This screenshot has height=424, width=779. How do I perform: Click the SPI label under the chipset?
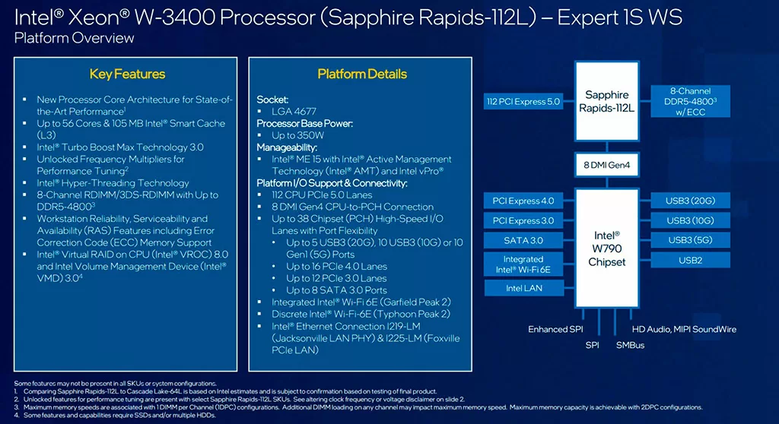pos(592,345)
